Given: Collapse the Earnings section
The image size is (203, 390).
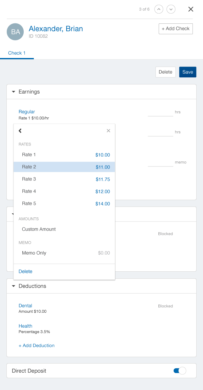Looking at the screenshot, I should [x=14, y=92].
